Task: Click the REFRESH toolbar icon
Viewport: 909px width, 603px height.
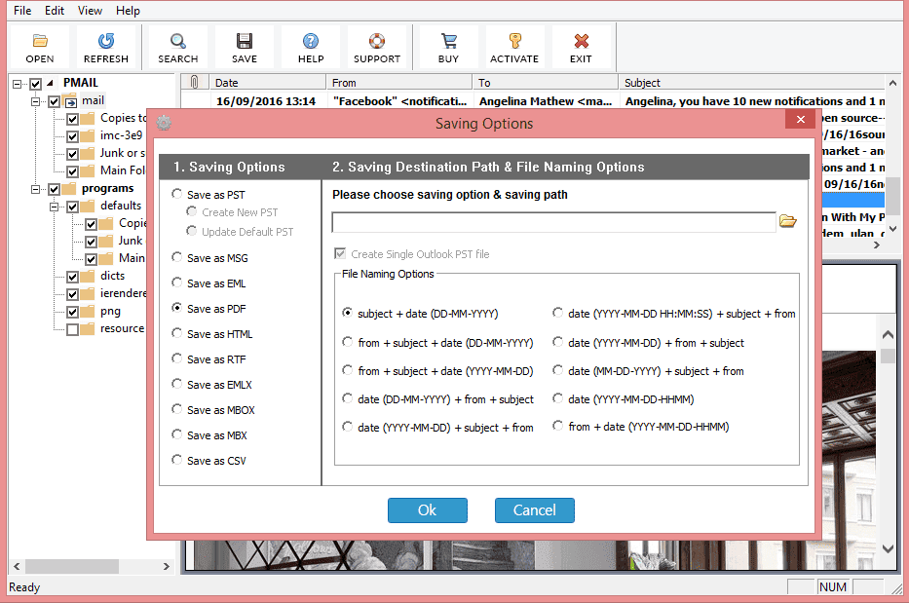Action: click(x=107, y=46)
